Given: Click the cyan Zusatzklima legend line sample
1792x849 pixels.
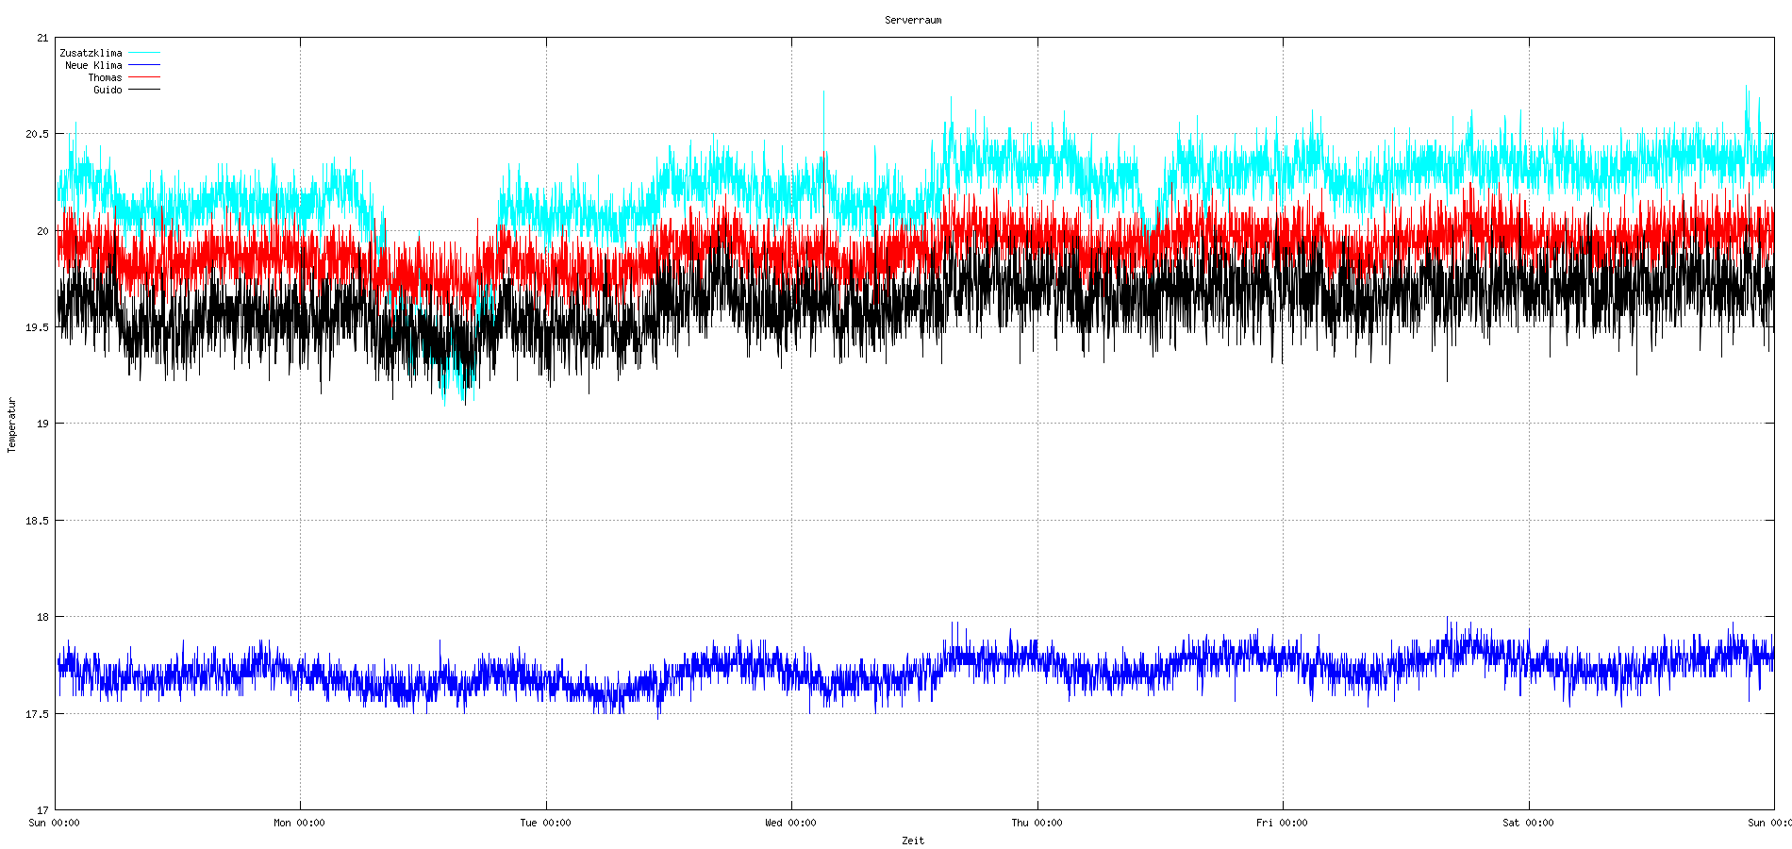Looking at the screenshot, I should point(144,53).
